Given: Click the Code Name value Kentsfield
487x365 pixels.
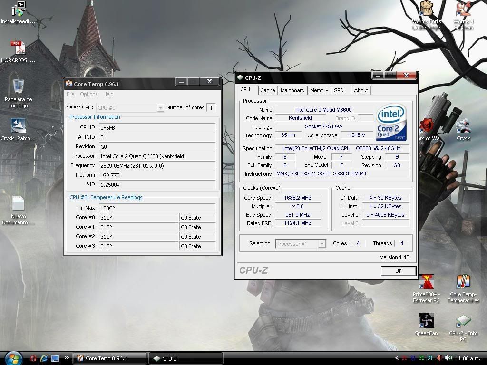Looking at the screenshot, I should pos(300,118).
